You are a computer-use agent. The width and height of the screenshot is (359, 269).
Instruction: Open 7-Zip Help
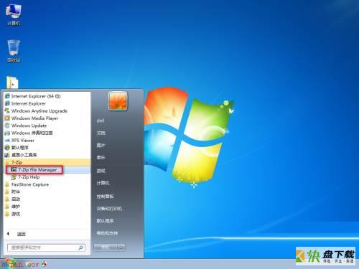click(x=26, y=177)
